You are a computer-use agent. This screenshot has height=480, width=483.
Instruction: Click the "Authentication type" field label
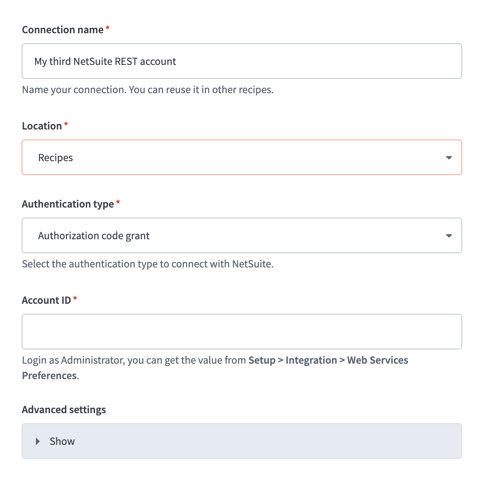point(68,204)
